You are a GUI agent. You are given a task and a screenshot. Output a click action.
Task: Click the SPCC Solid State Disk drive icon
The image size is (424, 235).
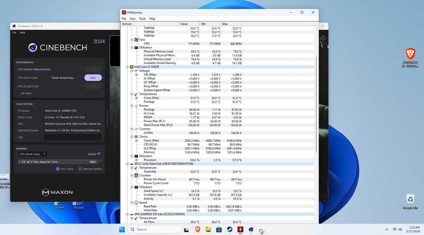click(132, 164)
